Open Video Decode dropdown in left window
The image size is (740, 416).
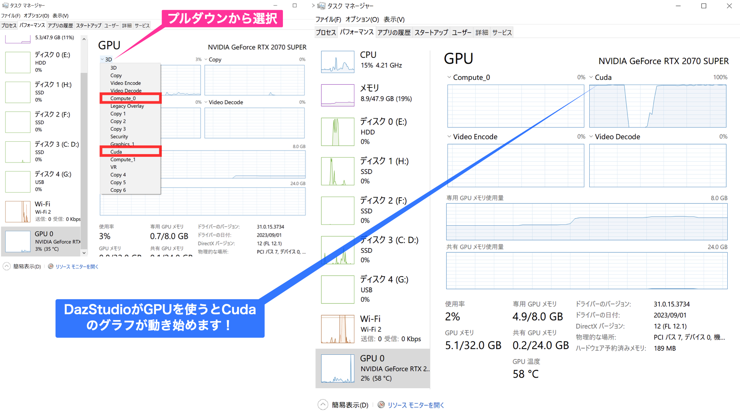224,102
